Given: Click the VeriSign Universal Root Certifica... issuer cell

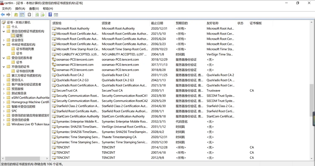Looking at the screenshot, I should tap(124, 127).
